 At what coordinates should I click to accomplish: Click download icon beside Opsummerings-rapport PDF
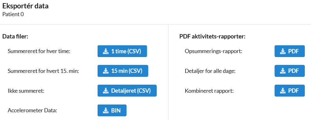(x=283, y=51)
